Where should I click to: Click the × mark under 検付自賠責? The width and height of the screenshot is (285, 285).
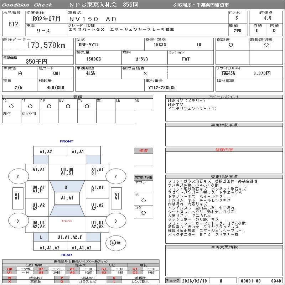click(x=145, y=73)
